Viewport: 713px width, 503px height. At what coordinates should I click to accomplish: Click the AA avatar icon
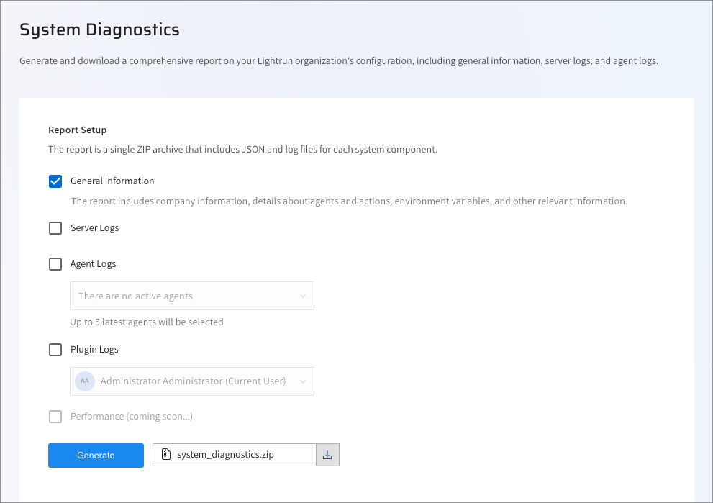click(85, 381)
